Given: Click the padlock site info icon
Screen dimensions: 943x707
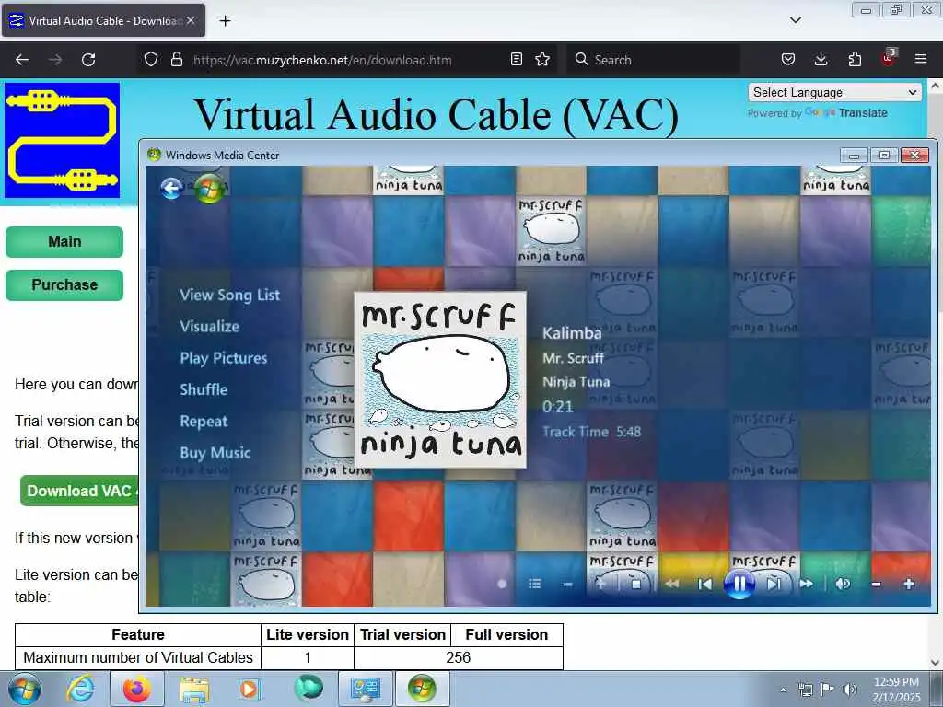Looking at the screenshot, I should tap(177, 60).
